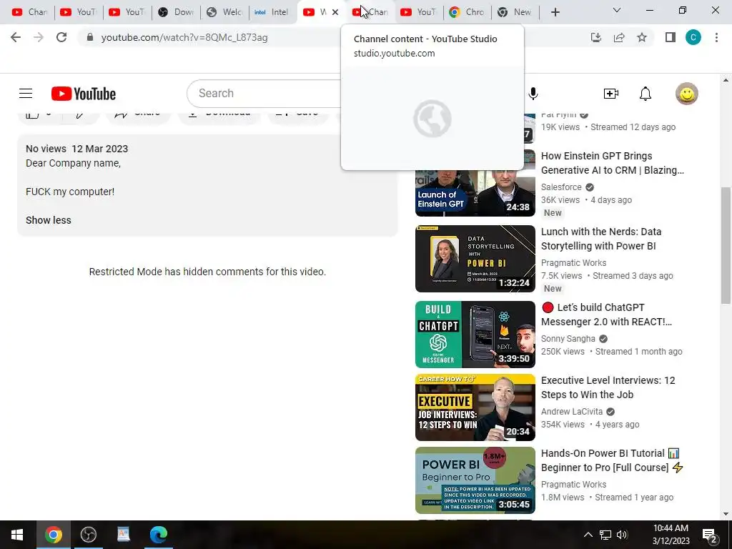Install app icon in the address bar

pyautogui.click(x=595, y=37)
